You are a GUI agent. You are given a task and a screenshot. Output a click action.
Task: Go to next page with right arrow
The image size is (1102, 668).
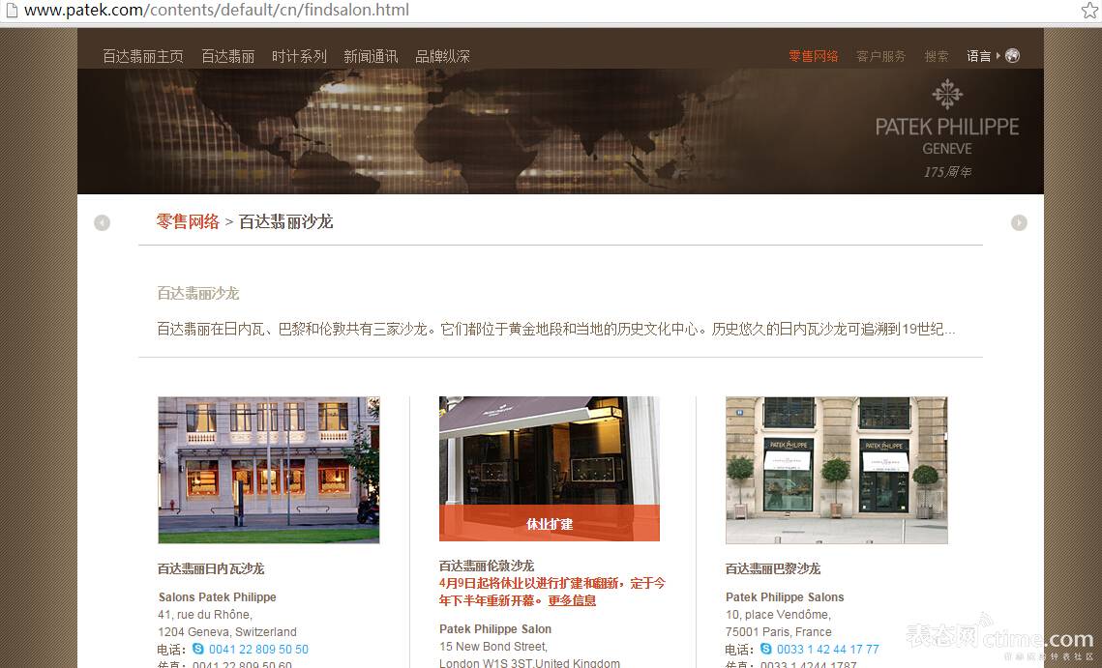click(x=1019, y=222)
